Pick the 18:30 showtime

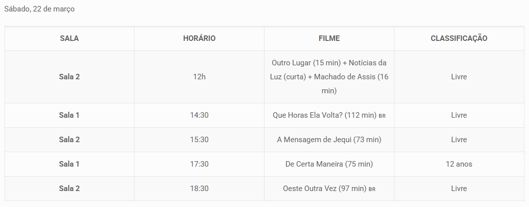pyautogui.click(x=199, y=189)
